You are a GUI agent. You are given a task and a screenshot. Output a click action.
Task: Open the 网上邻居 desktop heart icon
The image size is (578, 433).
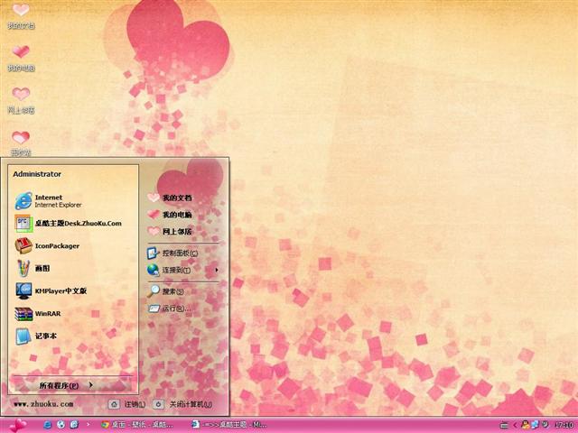click(21, 97)
